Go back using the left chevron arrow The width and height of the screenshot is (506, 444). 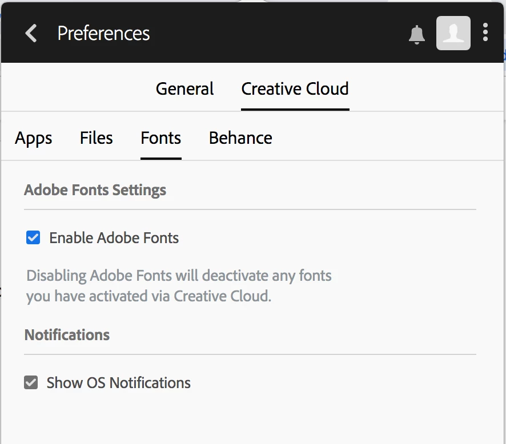tap(31, 33)
